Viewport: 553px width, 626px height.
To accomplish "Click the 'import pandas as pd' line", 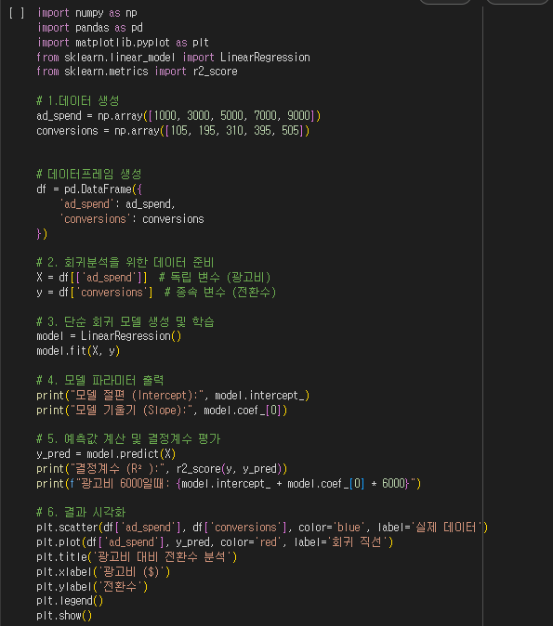I will (90, 28).
